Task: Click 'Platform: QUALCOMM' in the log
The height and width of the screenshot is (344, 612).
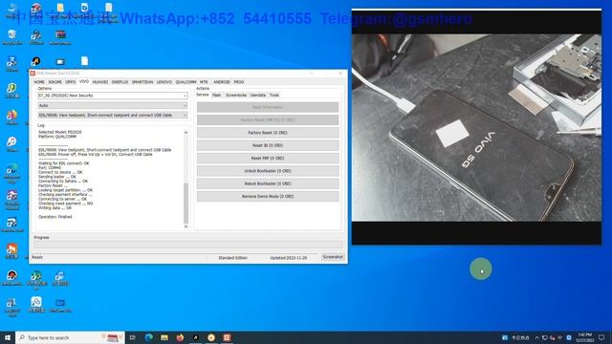Action: (x=57, y=137)
